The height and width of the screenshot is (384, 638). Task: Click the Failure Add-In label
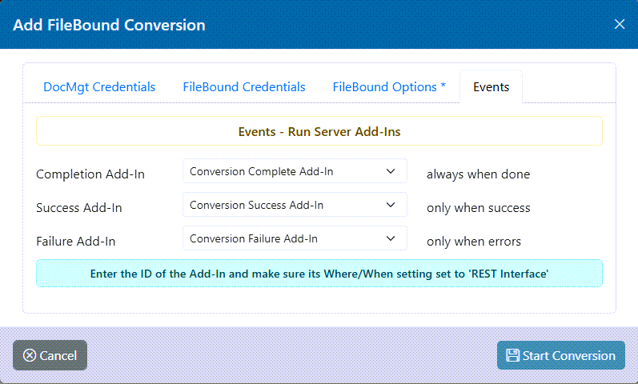[76, 241]
